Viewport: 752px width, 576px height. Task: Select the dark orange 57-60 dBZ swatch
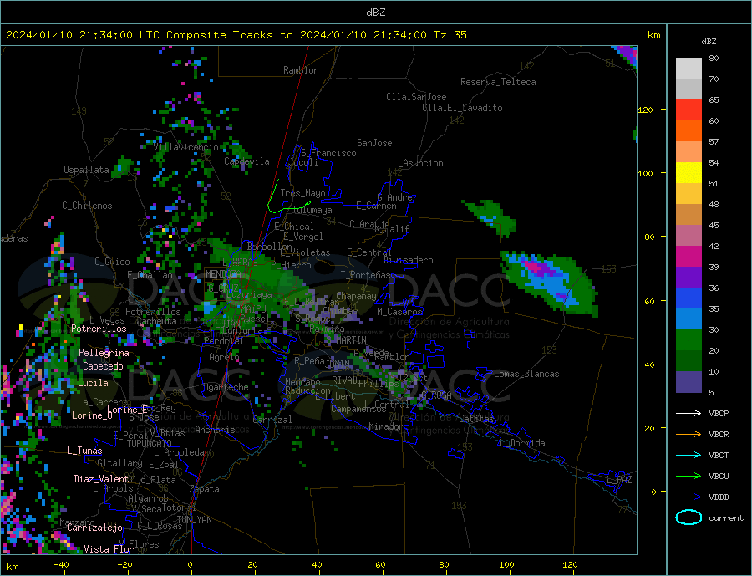(x=688, y=131)
